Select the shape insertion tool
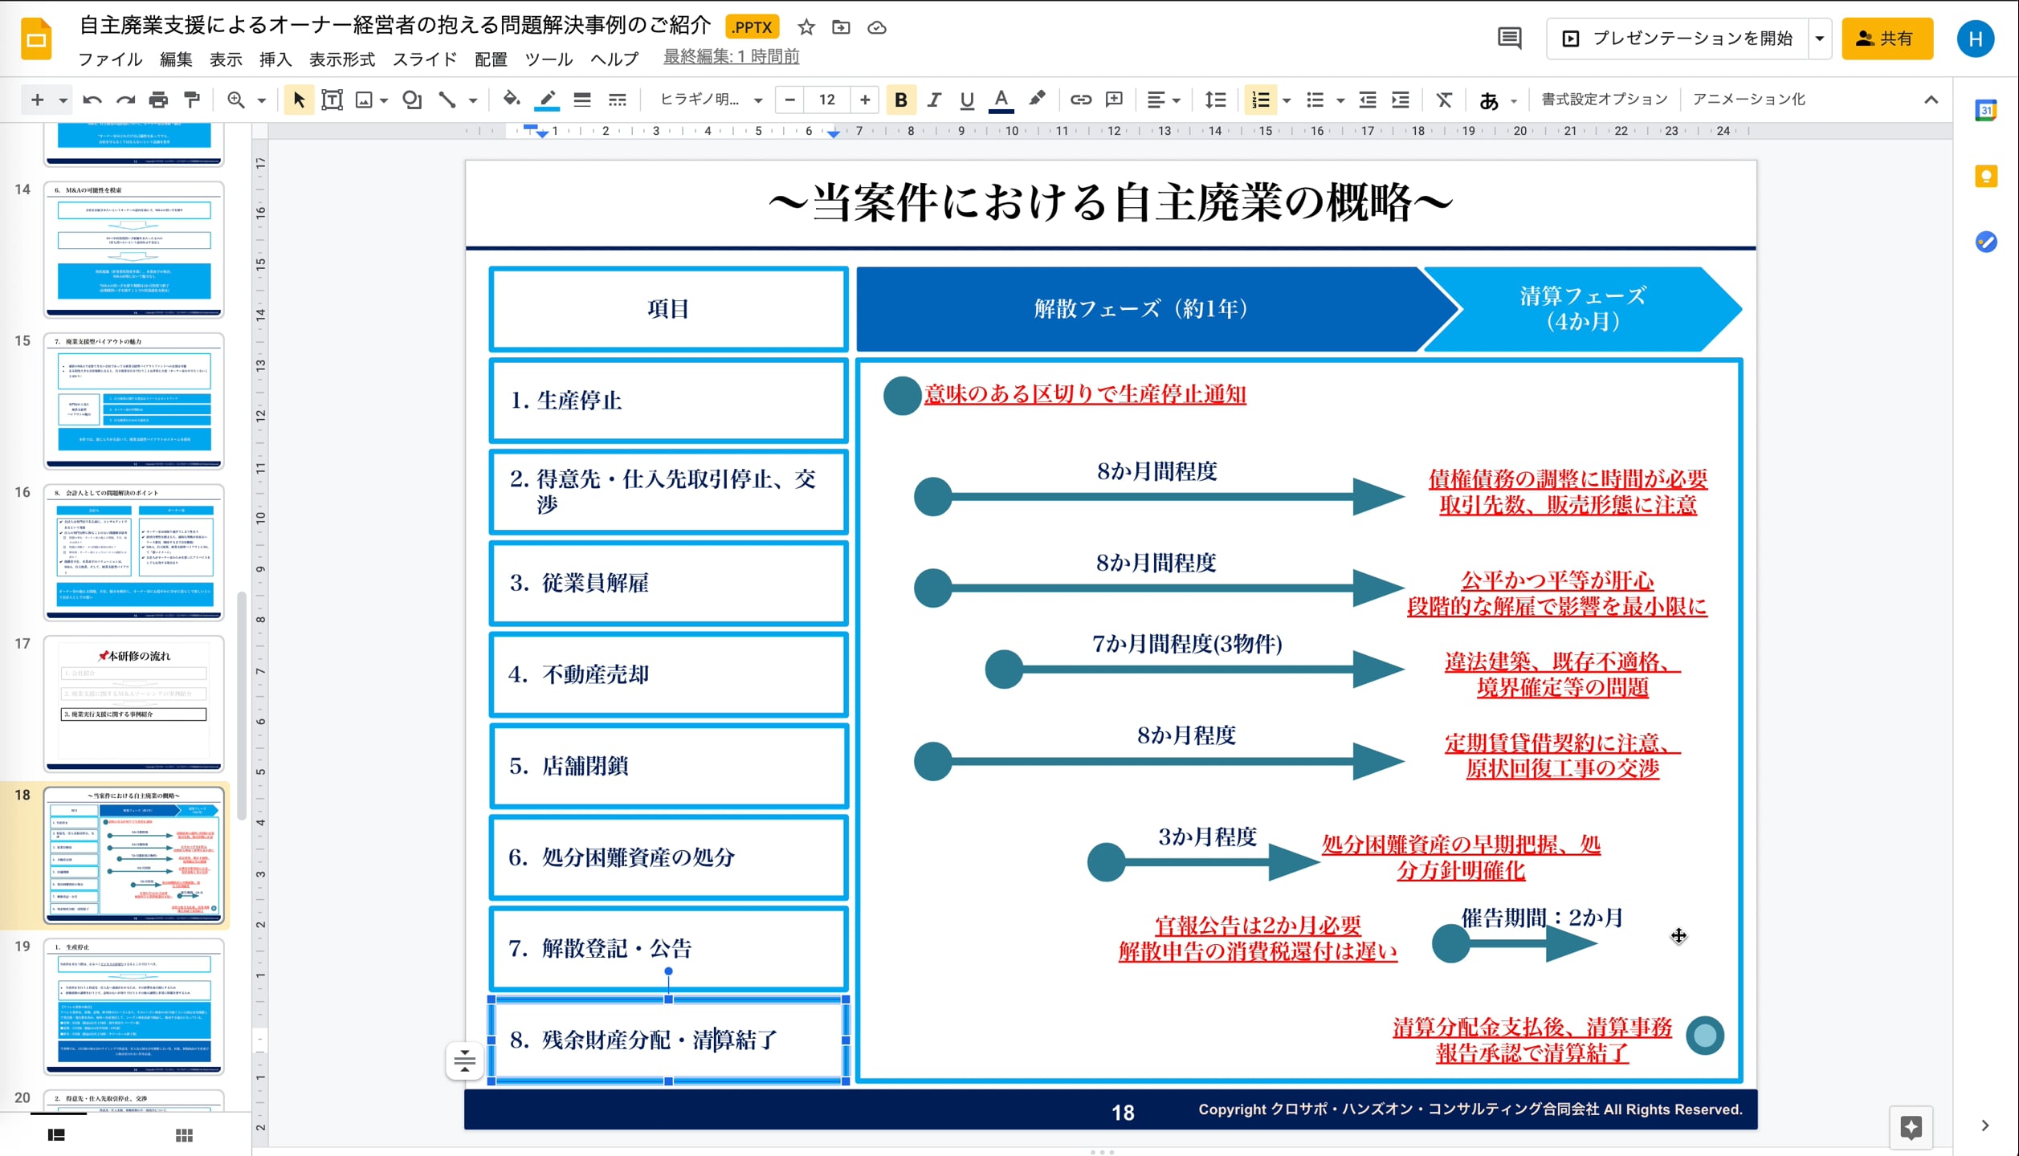2019x1156 pixels. [411, 100]
